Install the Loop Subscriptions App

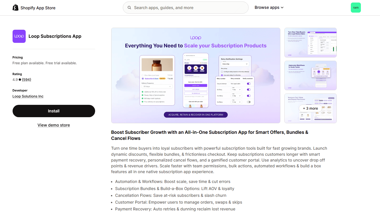tap(54, 111)
